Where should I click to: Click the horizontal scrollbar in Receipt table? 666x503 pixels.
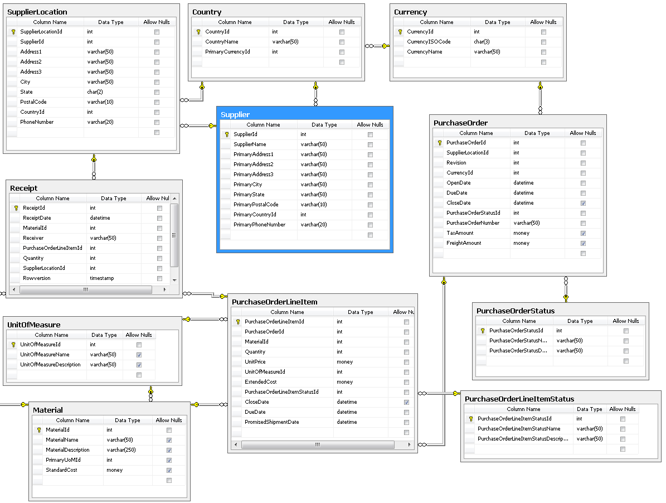(x=85, y=289)
